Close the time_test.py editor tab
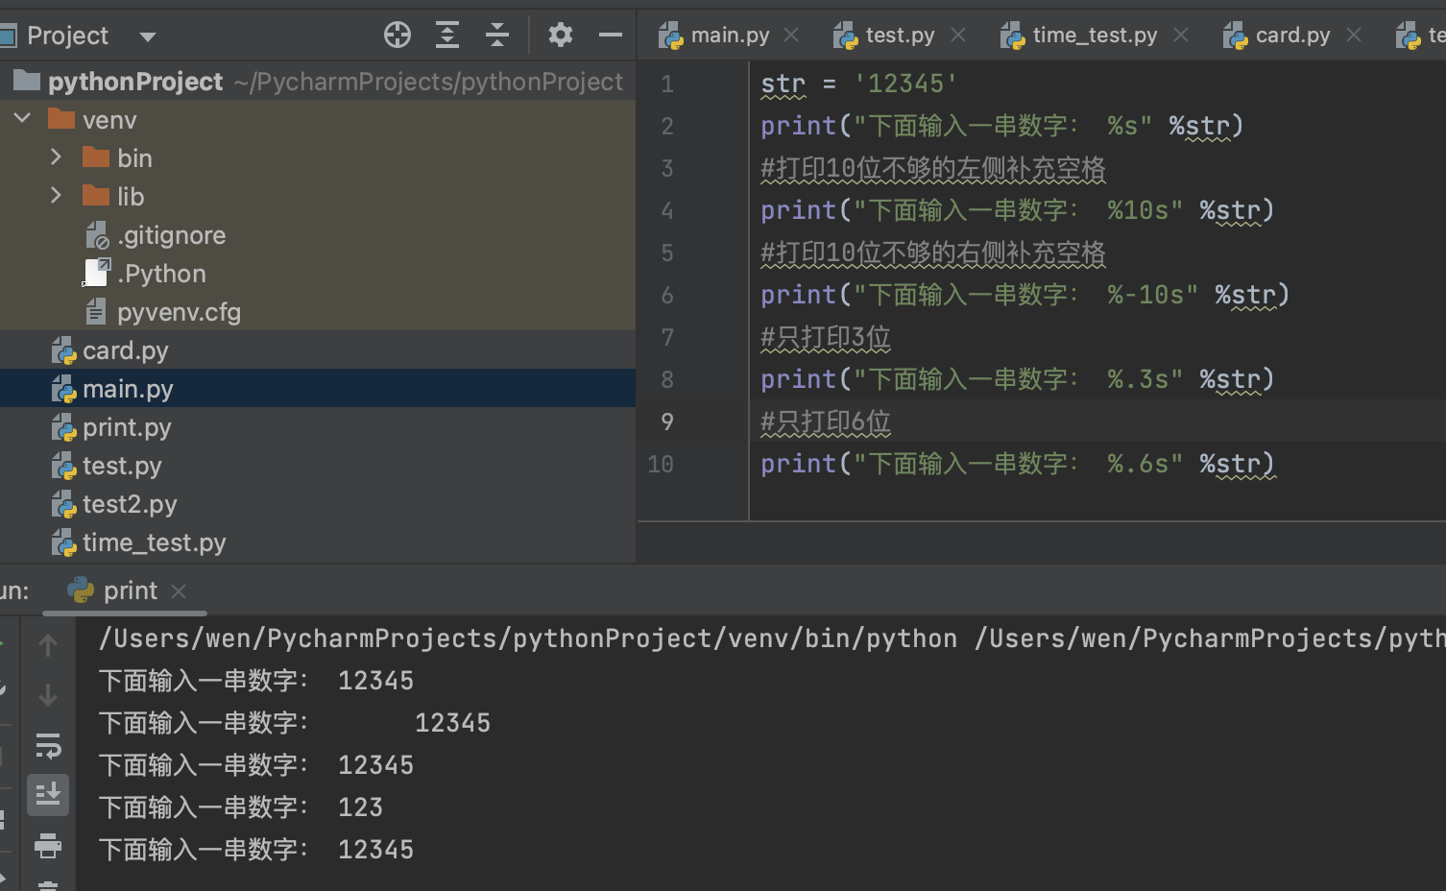The image size is (1446, 891). click(x=1181, y=35)
